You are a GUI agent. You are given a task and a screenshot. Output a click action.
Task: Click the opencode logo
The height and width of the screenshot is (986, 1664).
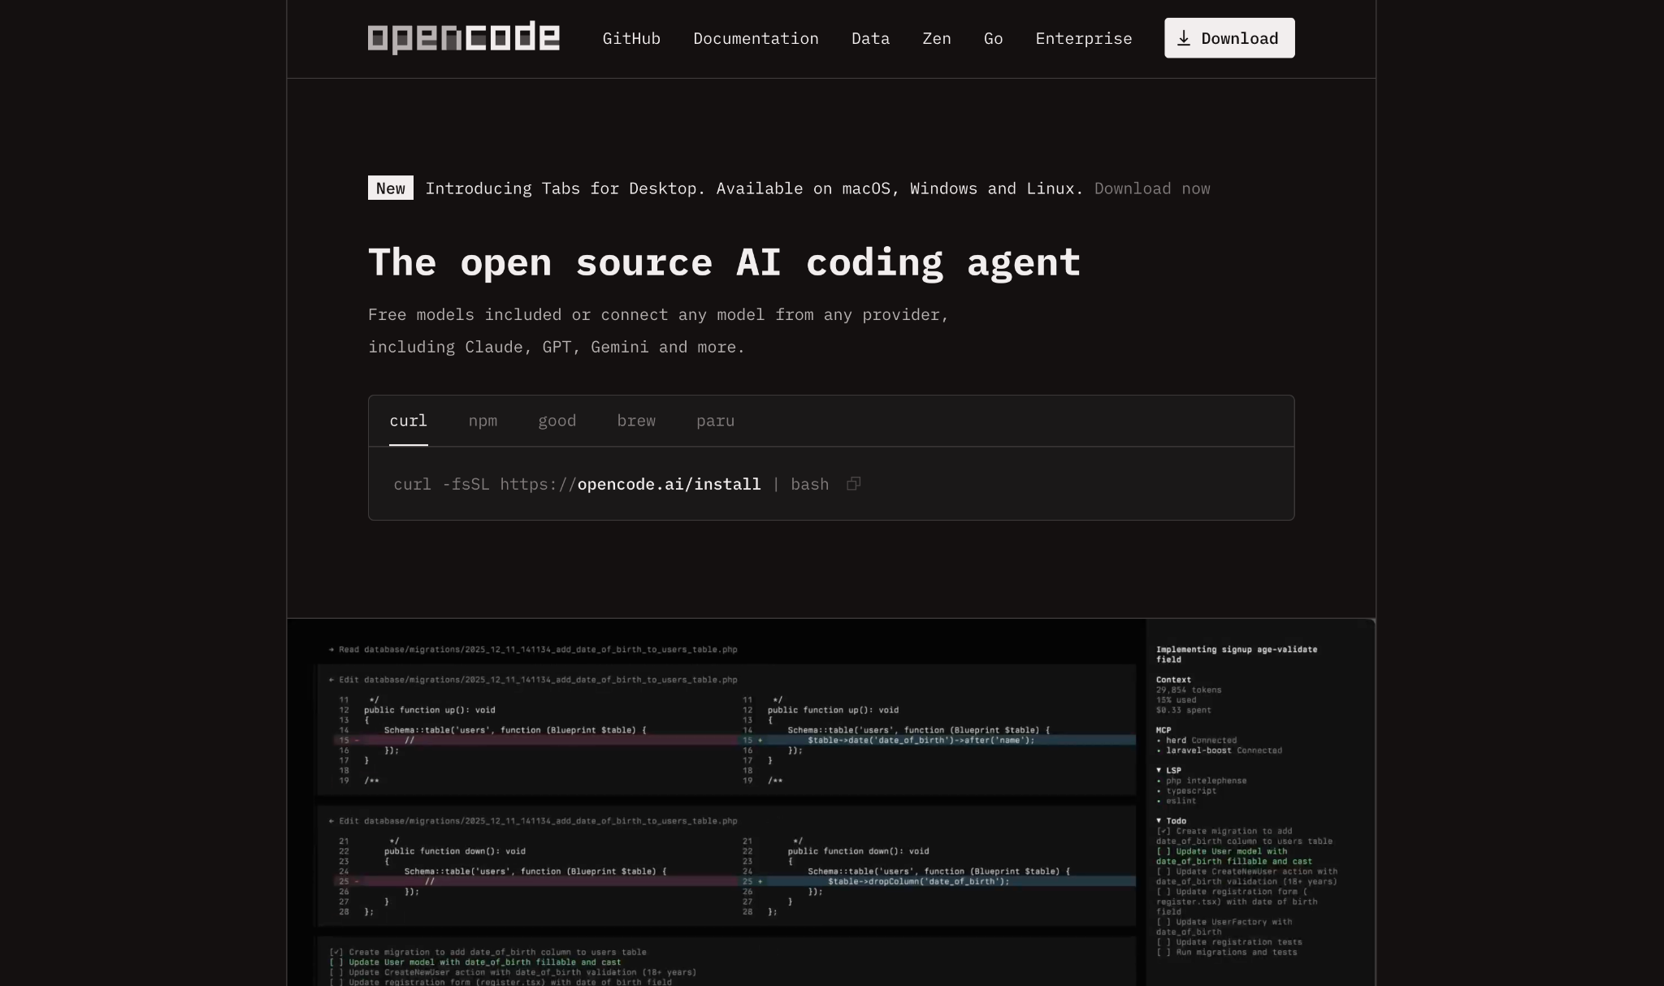pyautogui.click(x=463, y=37)
